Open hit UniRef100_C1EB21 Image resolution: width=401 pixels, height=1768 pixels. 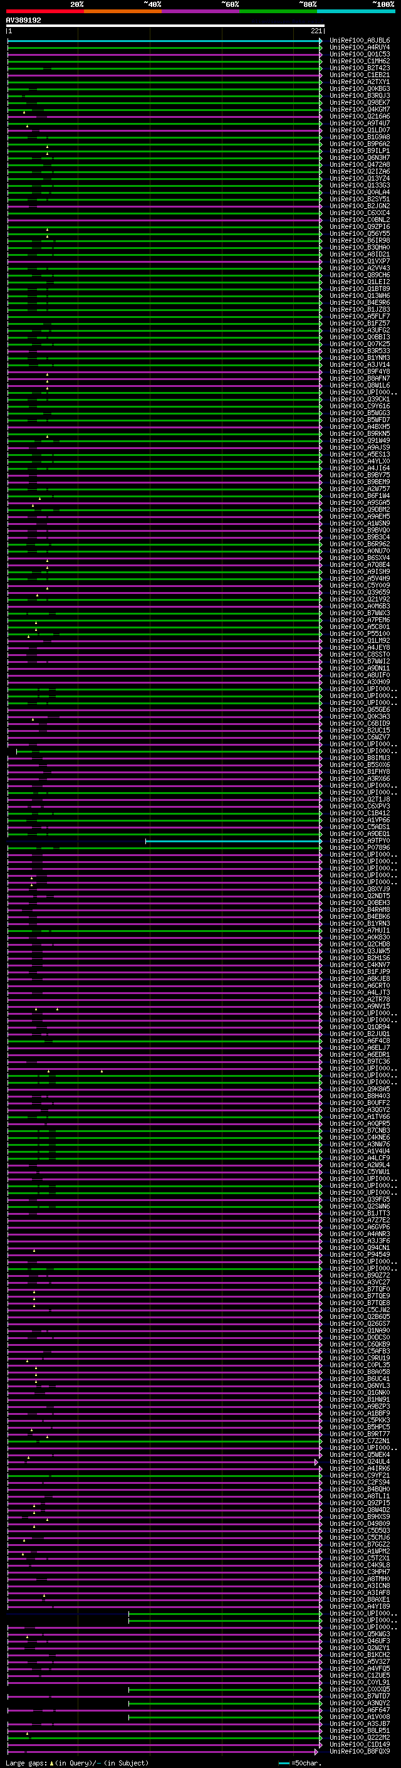359,75
